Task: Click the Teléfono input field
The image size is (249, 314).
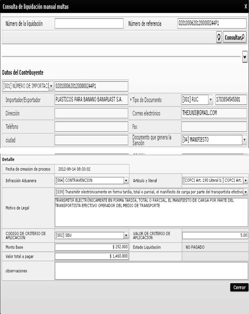Action: tap(91, 127)
